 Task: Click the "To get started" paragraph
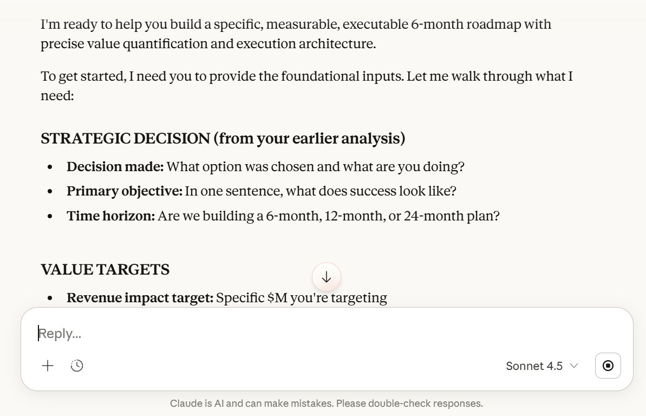coord(306,86)
